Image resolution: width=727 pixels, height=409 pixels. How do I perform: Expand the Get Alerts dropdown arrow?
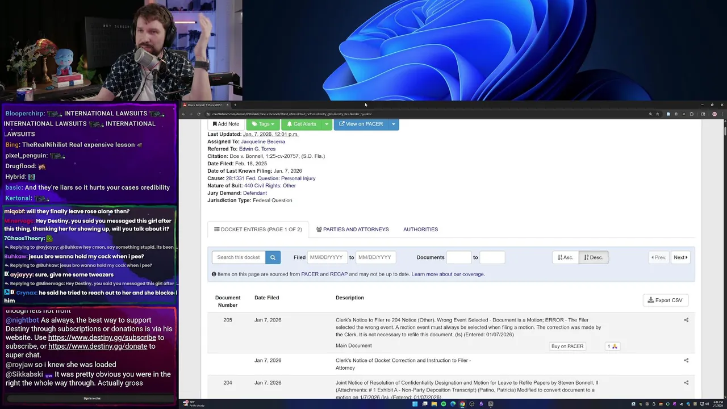point(327,124)
